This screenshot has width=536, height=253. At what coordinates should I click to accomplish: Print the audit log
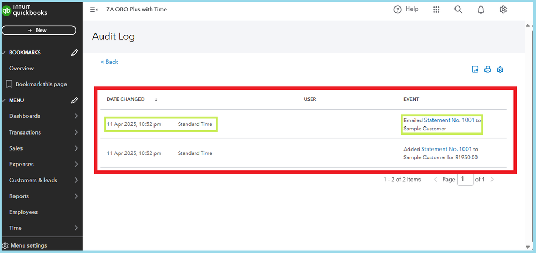[488, 70]
